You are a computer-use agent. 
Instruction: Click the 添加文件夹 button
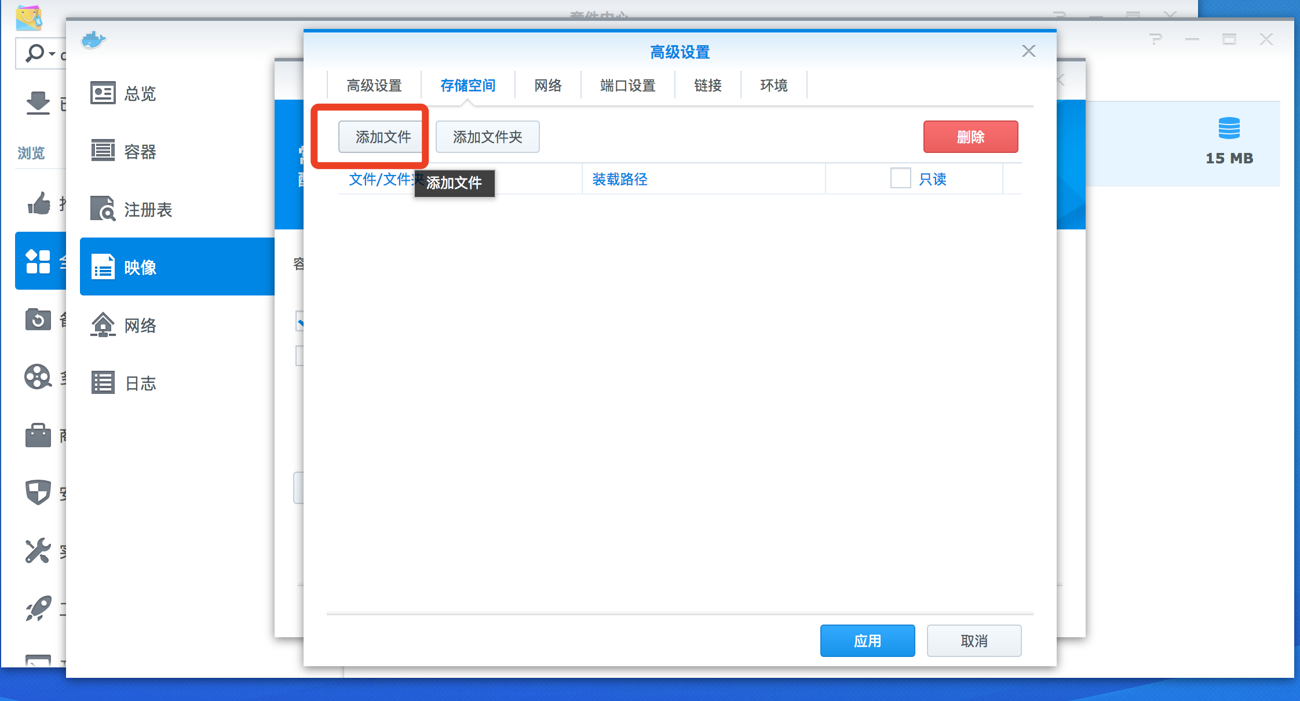(487, 137)
